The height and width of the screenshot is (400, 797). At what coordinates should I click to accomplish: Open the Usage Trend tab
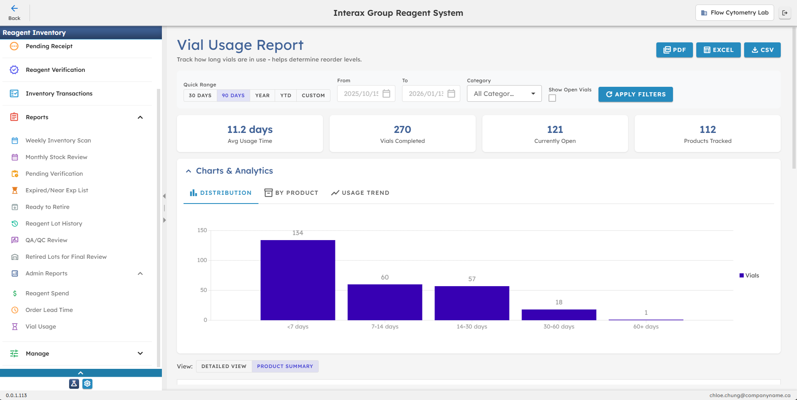[360, 192]
